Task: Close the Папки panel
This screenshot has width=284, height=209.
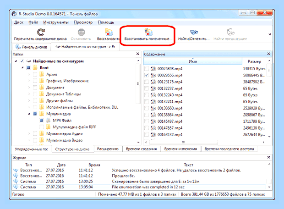Action: [138, 54]
